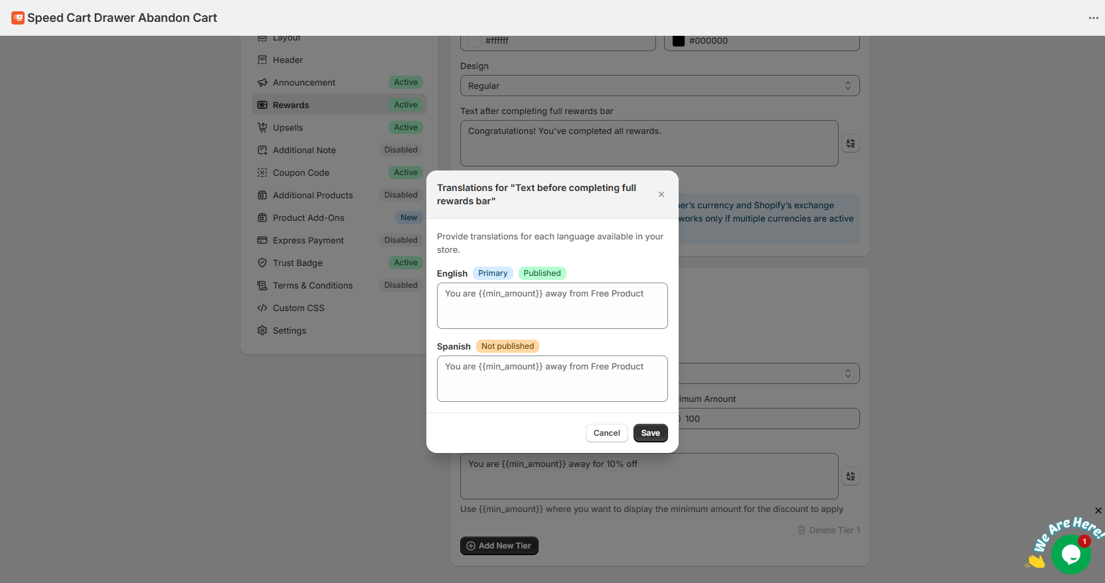Image resolution: width=1105 pixels, height=583 pixels.
Task: Expand the Design Regular dropdown
Action: (659, 86)
